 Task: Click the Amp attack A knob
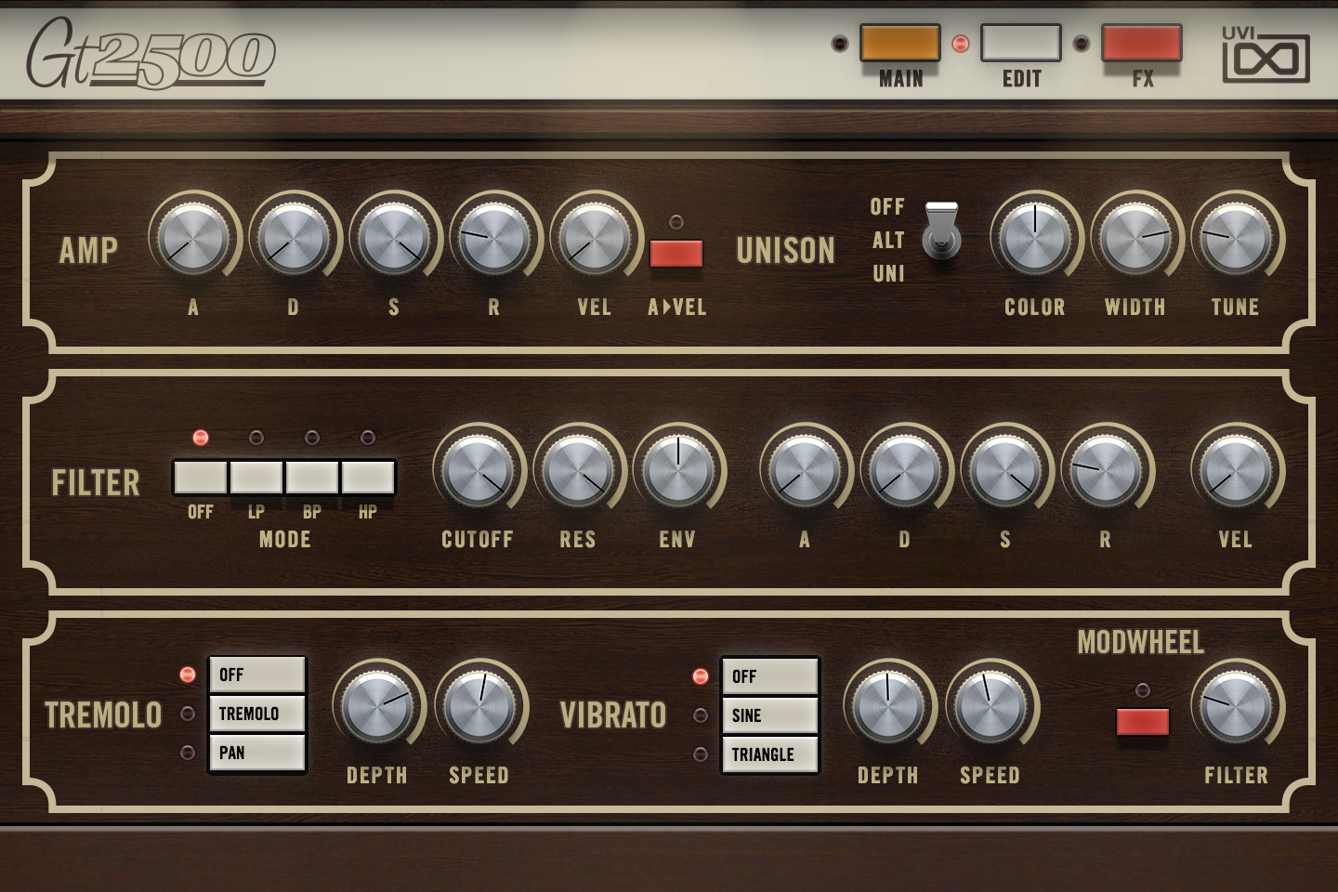point(193,239)
